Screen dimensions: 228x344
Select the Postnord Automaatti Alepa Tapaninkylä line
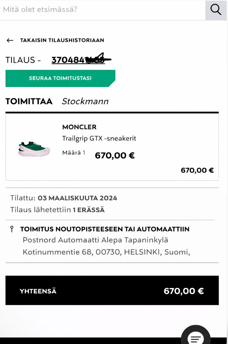(x=95, y=240)
